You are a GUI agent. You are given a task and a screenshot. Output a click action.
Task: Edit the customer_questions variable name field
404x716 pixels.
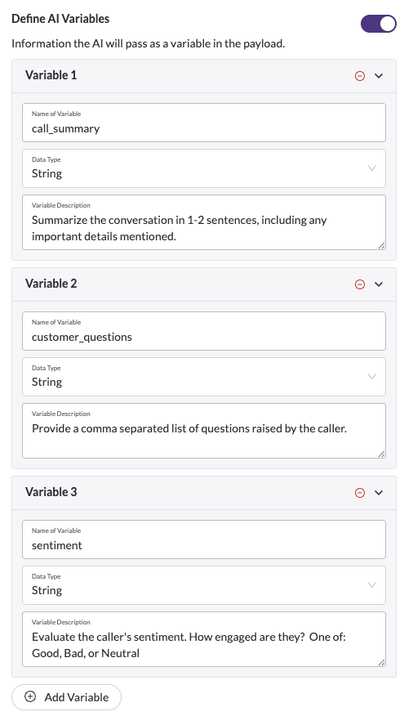point(204,331)
